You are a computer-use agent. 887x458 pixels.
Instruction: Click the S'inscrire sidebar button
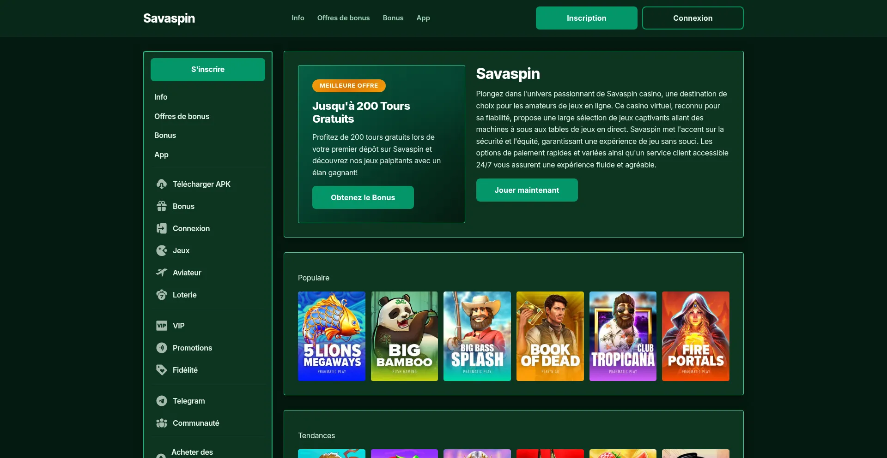[208, 70]
